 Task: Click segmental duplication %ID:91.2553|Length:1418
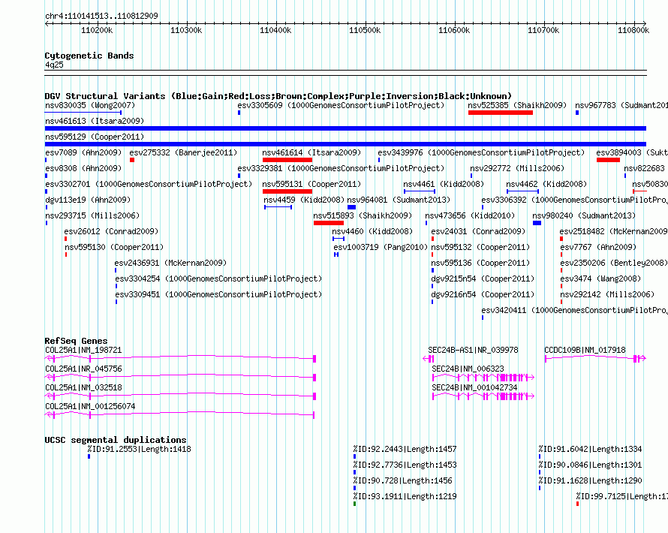(x=140, y=449)
